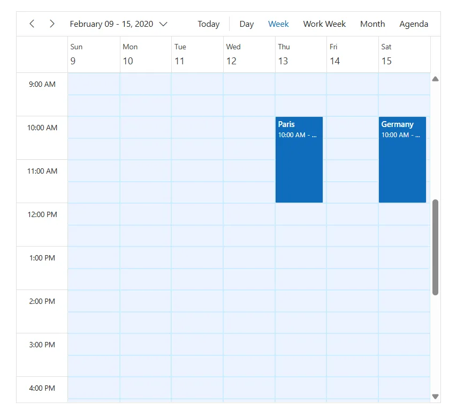Select the Thu 13 date header
Viewport: 464px width, 417px height.
301,54
